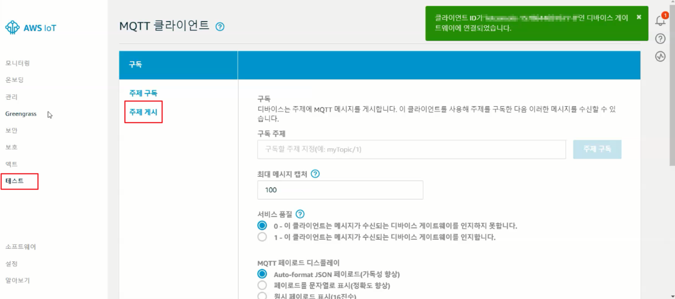Select Auto-format JSON 페이로드 radio option
This screenshot has width=675, height=299.
click(x=262, y=274)
